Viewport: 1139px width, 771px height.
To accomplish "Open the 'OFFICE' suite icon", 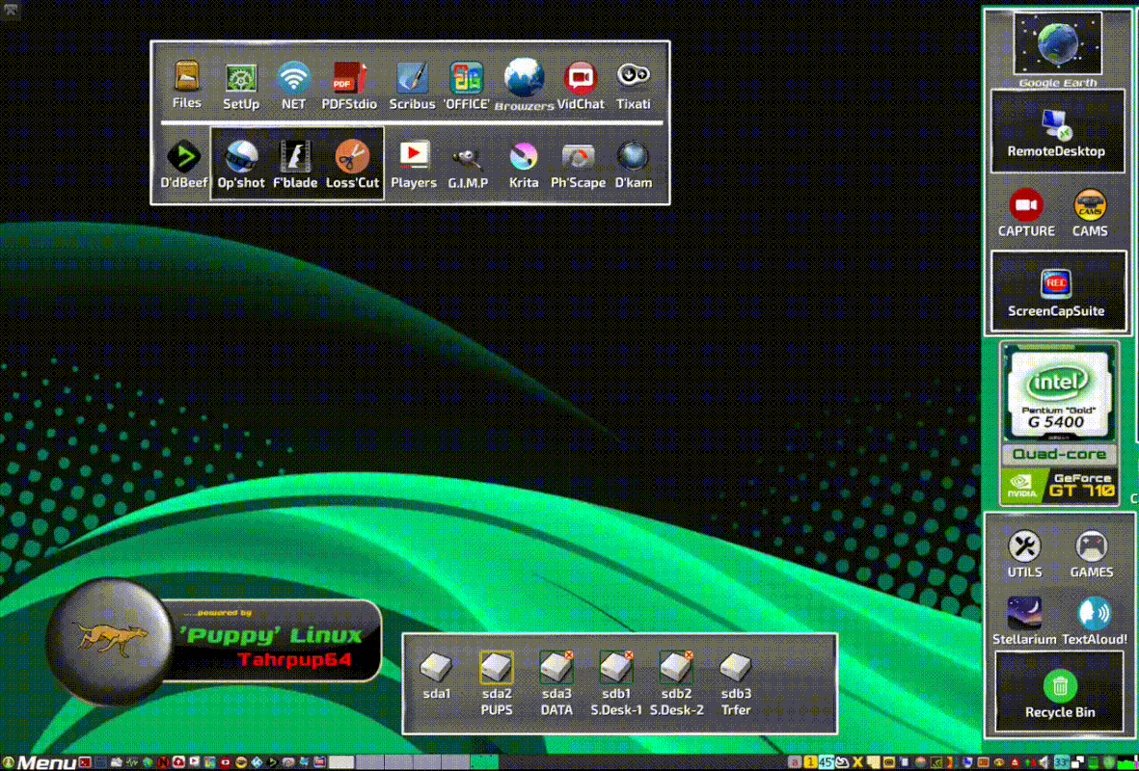I will pos(467,78).
